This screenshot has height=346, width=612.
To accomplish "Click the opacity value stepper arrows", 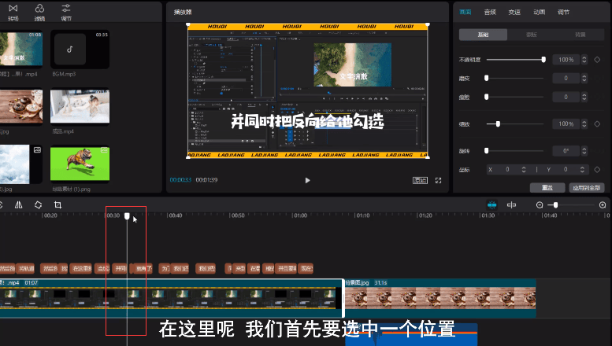I will (x=584, y=60).
